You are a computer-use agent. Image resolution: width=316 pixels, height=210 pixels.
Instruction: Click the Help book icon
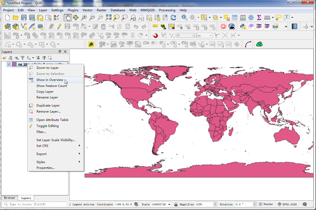click(x=295, y=26)
